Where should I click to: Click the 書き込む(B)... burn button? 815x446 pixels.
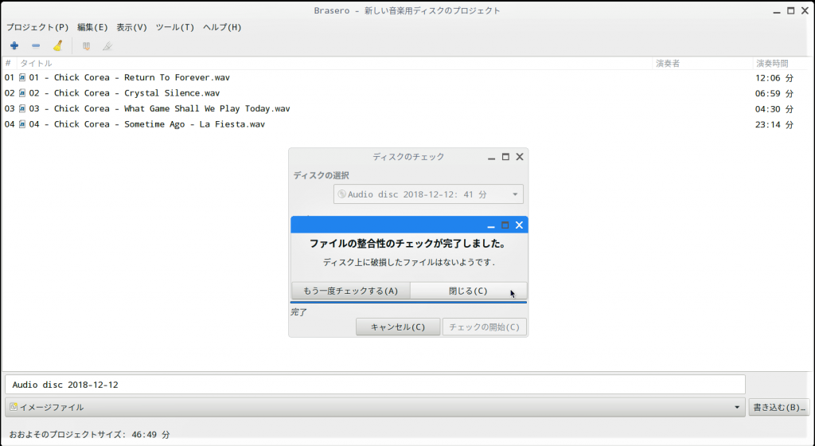[x=779, y=408]
